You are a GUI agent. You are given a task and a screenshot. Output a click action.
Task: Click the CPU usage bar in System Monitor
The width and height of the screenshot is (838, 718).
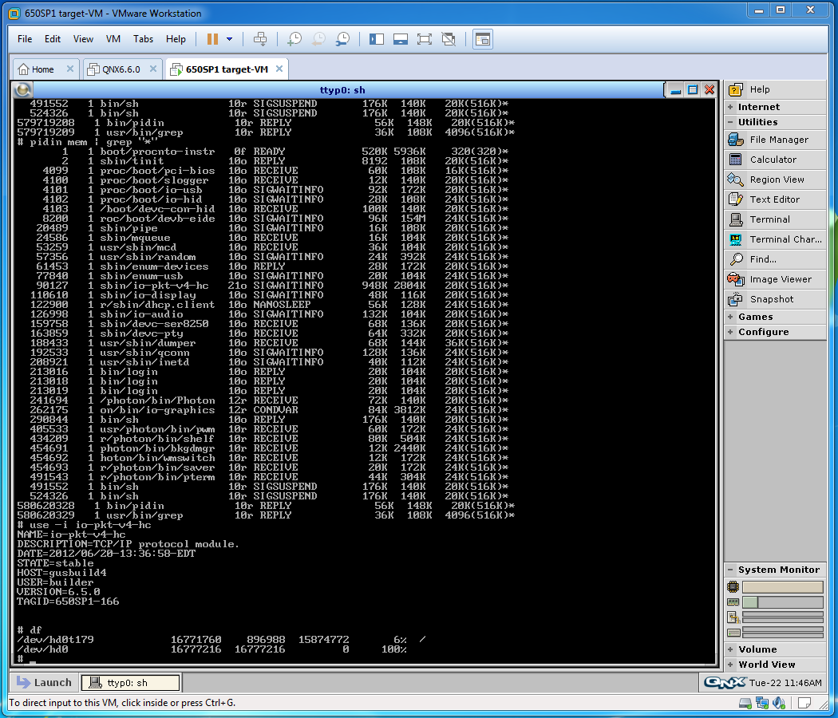click(782, 587)
